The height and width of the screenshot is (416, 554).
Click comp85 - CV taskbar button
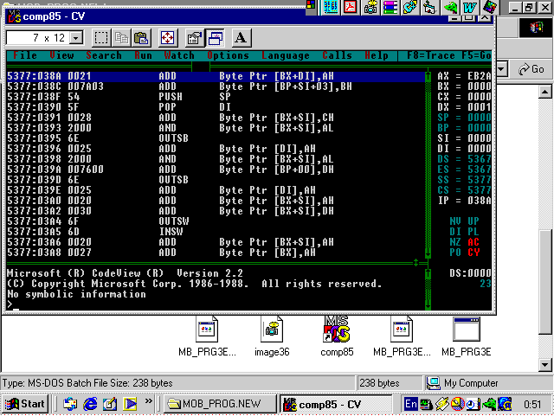click(x=336, y=404)
